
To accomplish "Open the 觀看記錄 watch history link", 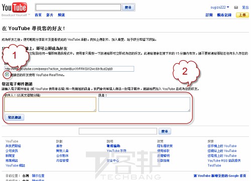I will pos(224,15).
